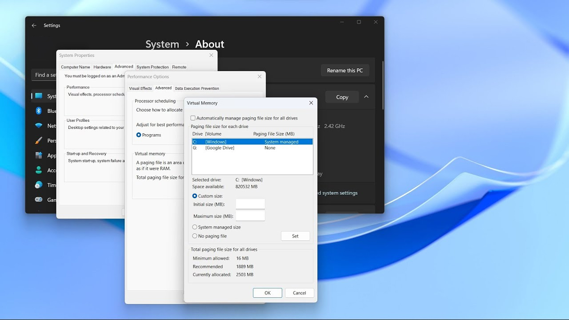Switch to Data Execution Prevention tab
569x320 pixels.
coord(197,88)
